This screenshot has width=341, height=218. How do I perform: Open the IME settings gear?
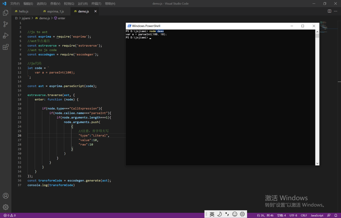pyautogui.click(x=242, y=214)
